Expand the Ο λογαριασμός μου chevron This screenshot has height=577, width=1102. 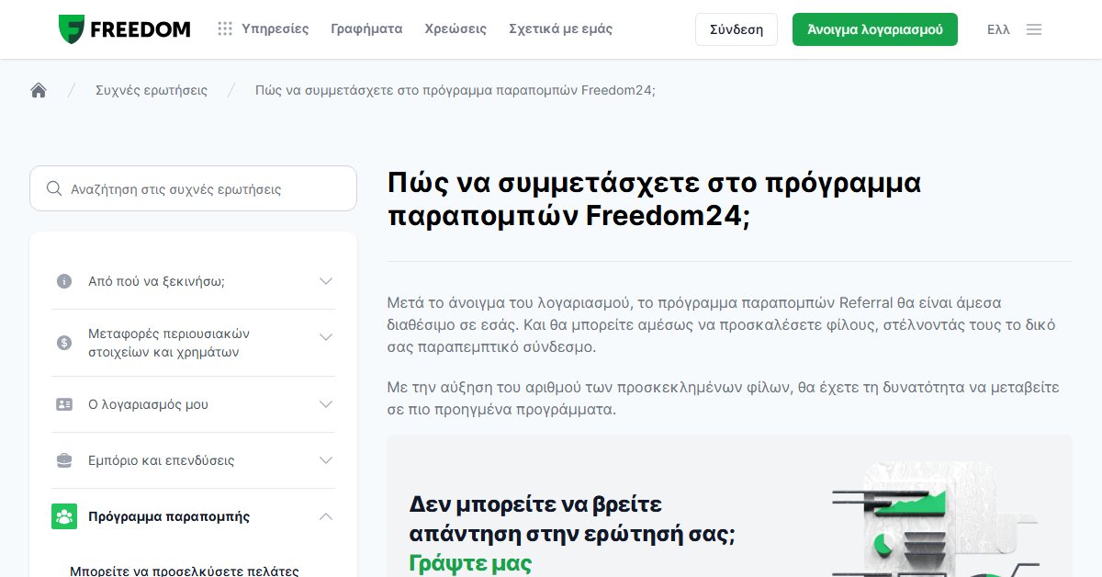coord(326,404)
